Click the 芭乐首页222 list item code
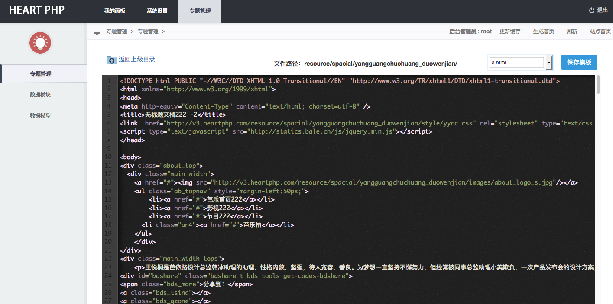The width and height of the screenshot is (613, 304). (x=211, y=199)
